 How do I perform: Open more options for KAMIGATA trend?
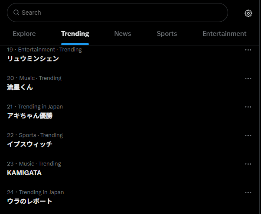(x=248, y=164)
